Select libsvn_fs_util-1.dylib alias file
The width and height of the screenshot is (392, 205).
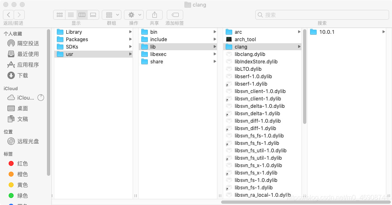pyautogui.click(x=262, y=158)
